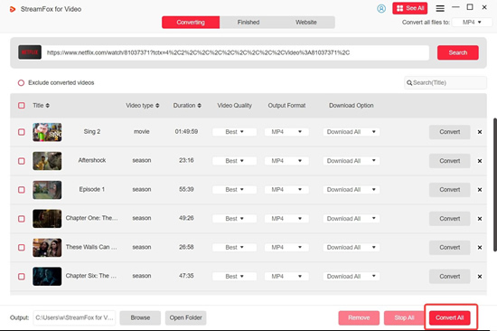Image resolution: width=497 pixels, height=331 pixels.
Task: Remove Aftershock row with X icon
Action: coord(480,161)
